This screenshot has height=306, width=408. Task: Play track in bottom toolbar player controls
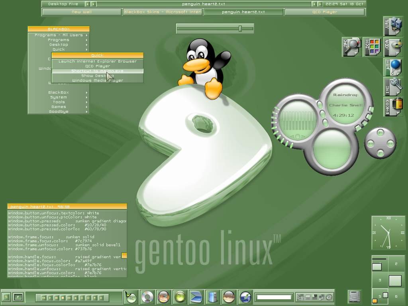click(50, 298)
